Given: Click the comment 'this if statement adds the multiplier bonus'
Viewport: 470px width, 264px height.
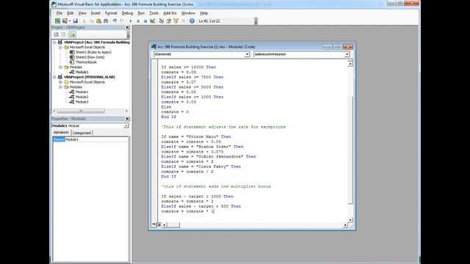Looking at the screenshot, I should pyautogui.click(x=216, y=186).
